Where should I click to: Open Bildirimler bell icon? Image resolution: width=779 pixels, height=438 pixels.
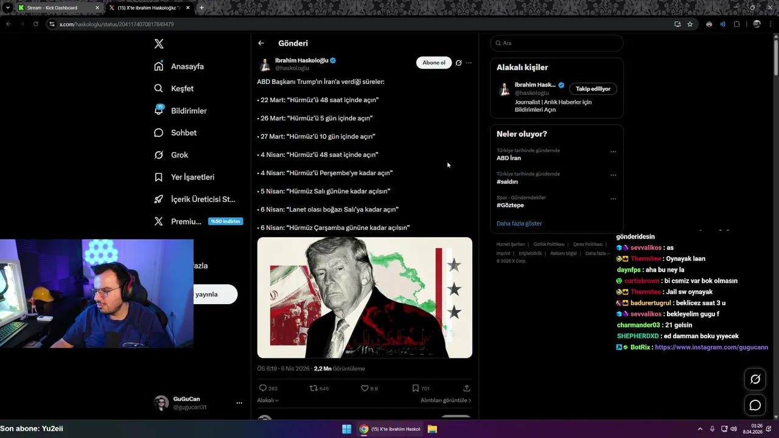(159, 110)
